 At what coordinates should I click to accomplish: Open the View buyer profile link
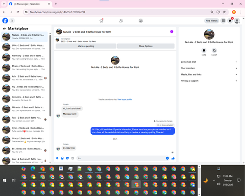click(124, 99)
